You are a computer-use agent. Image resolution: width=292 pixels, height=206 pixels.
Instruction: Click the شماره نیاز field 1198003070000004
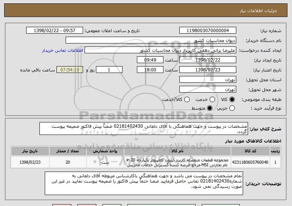pos(208,31)
